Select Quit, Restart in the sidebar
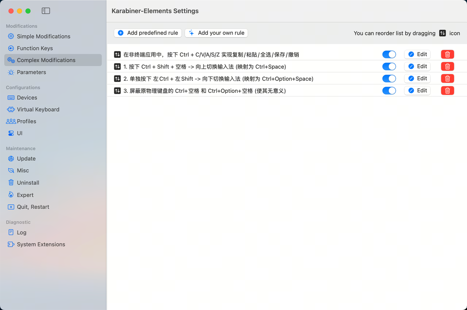The image size is (467, 310). click(53, 207)
